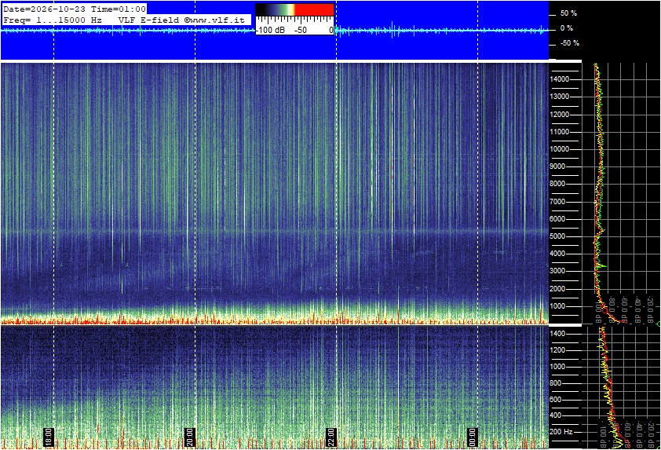The image size is (661, 450).
Task: Click the '-50' label in the color legend
Action: point(300,30)
